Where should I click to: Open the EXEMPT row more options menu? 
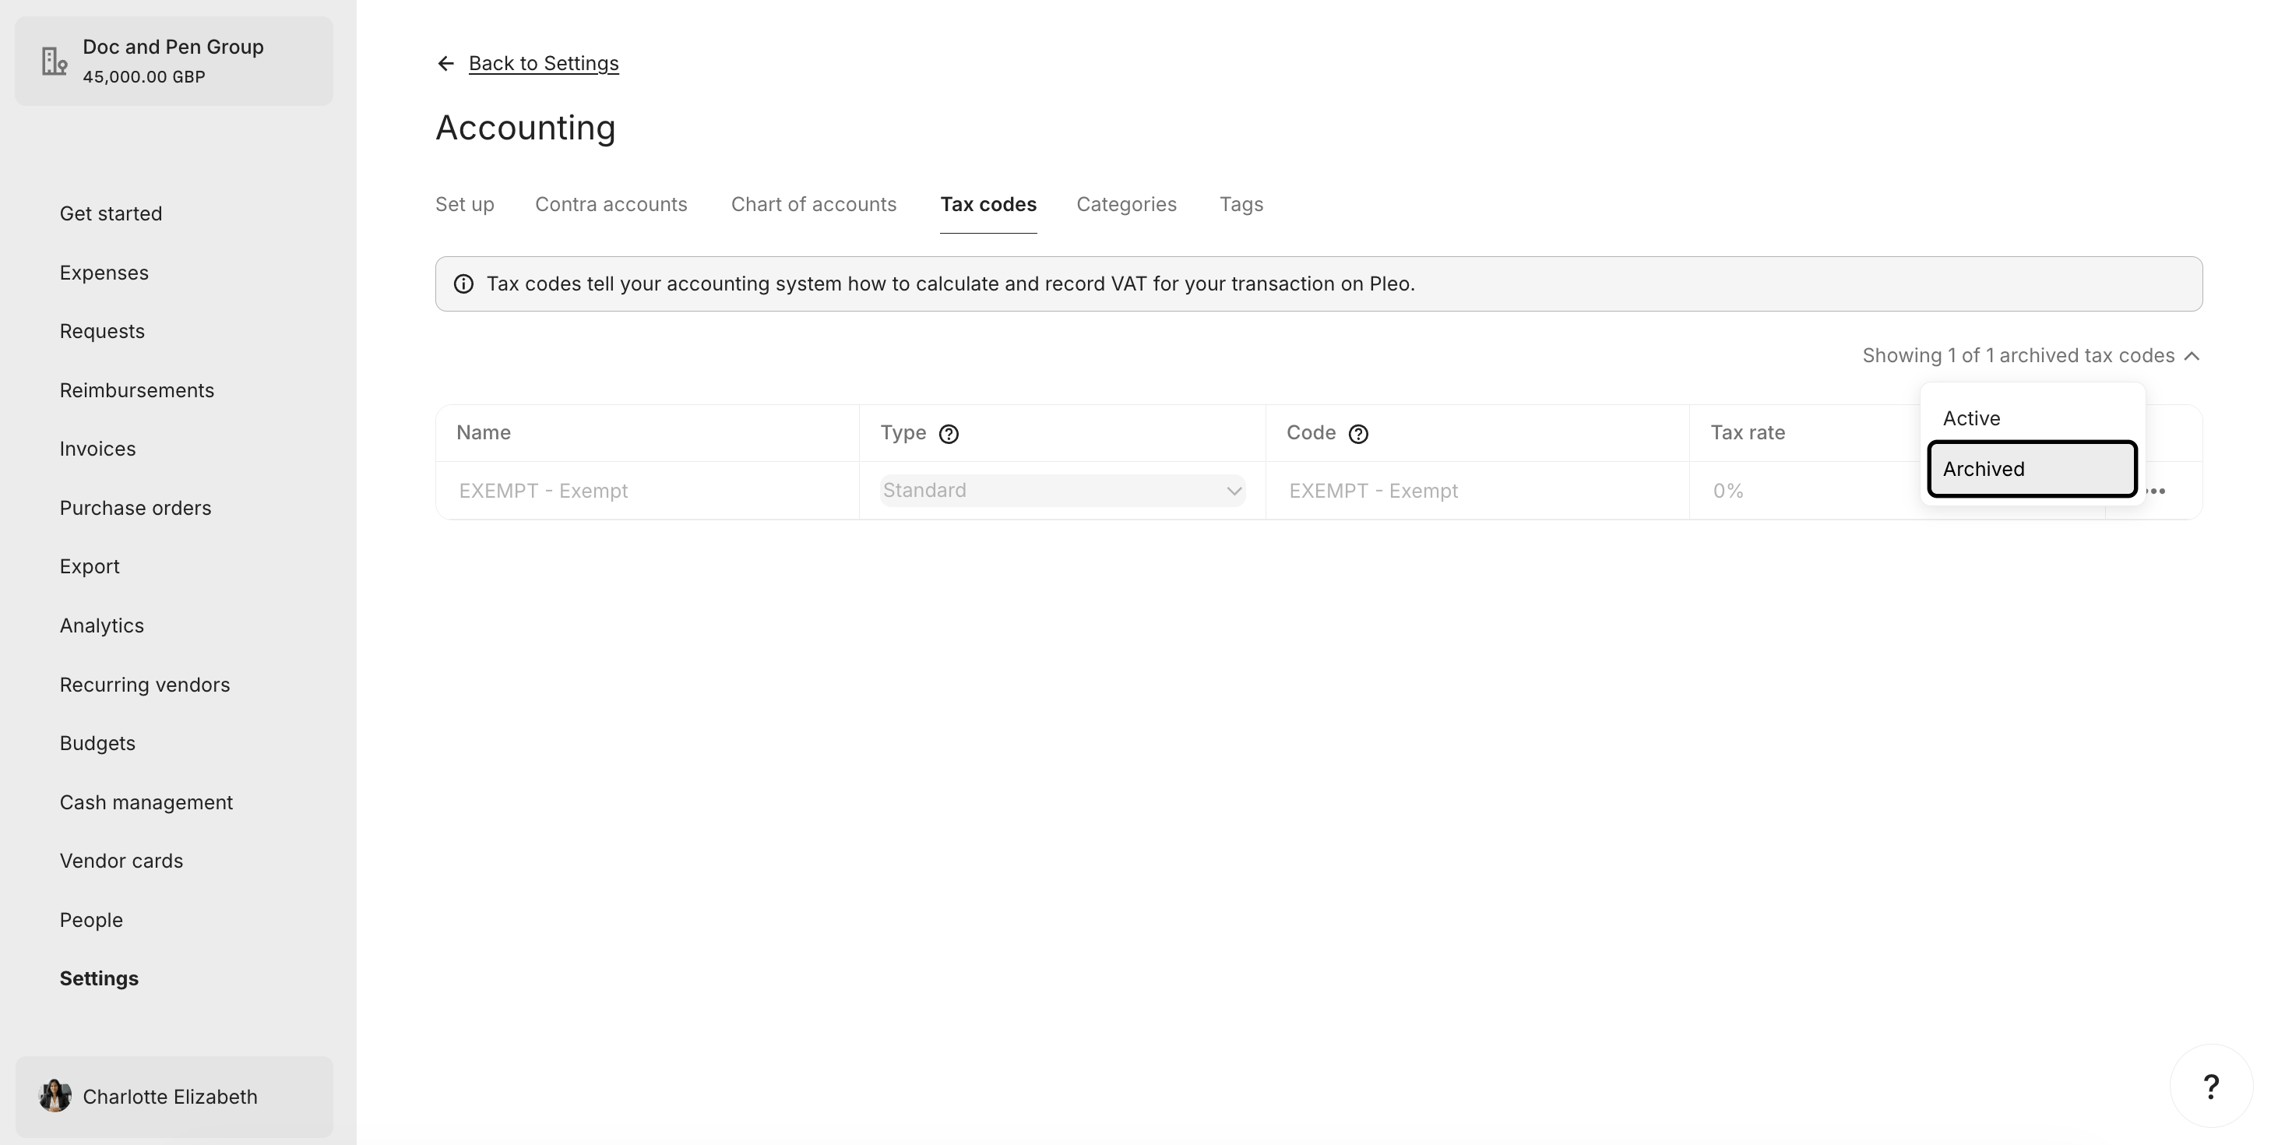2156,491
